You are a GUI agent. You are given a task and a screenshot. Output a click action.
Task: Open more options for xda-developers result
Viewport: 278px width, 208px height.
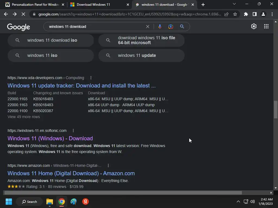(91, 78)
